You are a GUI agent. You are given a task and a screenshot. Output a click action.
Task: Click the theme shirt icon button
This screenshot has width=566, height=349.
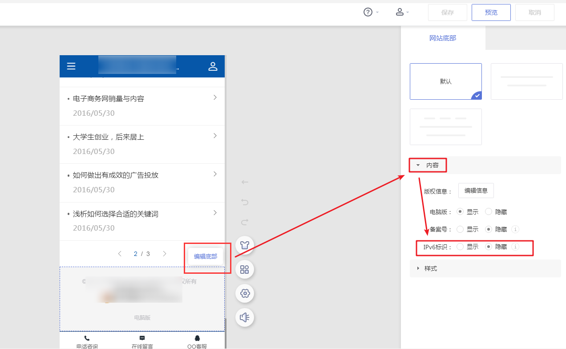[244, 245]
